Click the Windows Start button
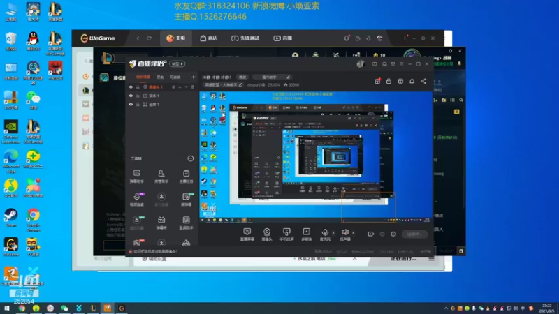 pos(7,308)
